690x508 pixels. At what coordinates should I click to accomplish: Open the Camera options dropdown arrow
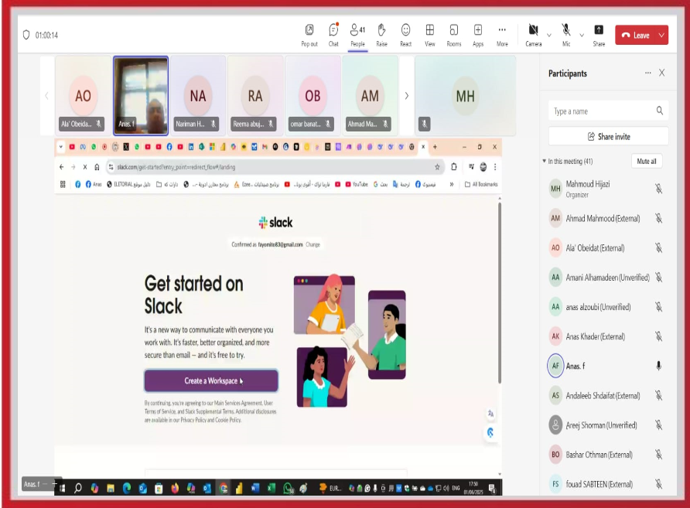(548, 36)
